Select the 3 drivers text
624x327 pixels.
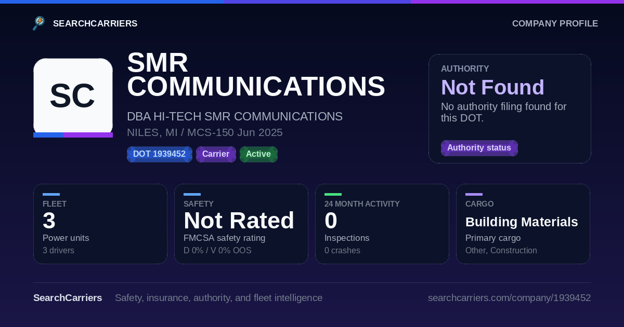point(58,251)
